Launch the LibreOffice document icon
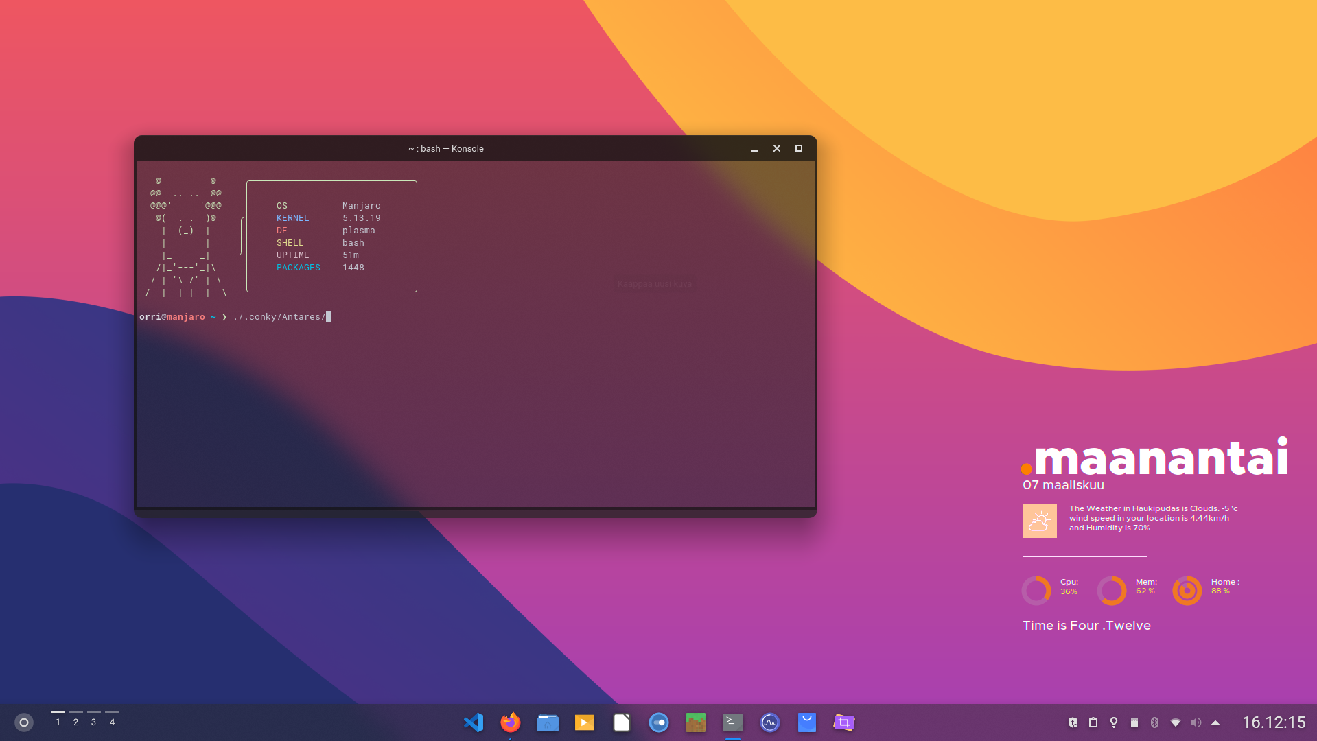Viewport: 1317px width, 741px height. point(622,722)
